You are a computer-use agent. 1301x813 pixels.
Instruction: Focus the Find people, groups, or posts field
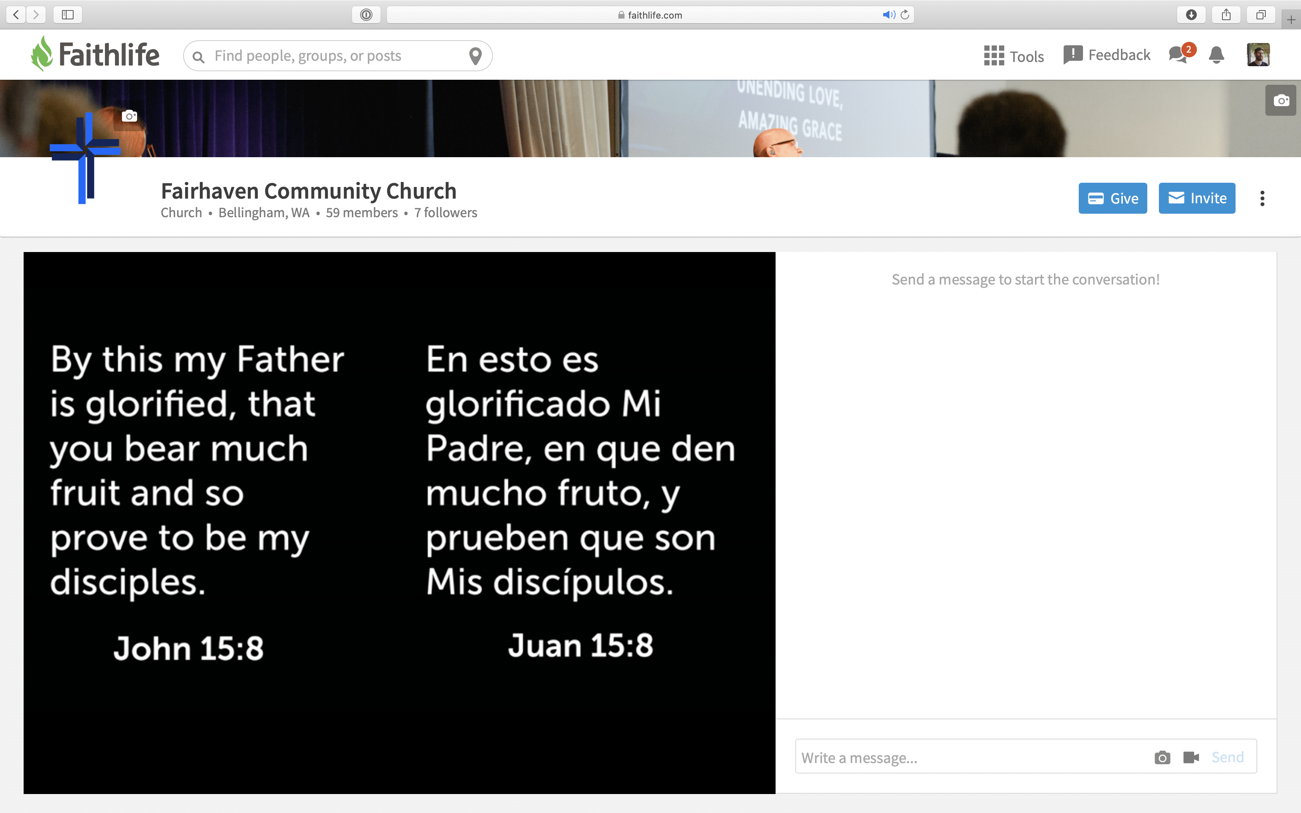[x=338, y=56]
